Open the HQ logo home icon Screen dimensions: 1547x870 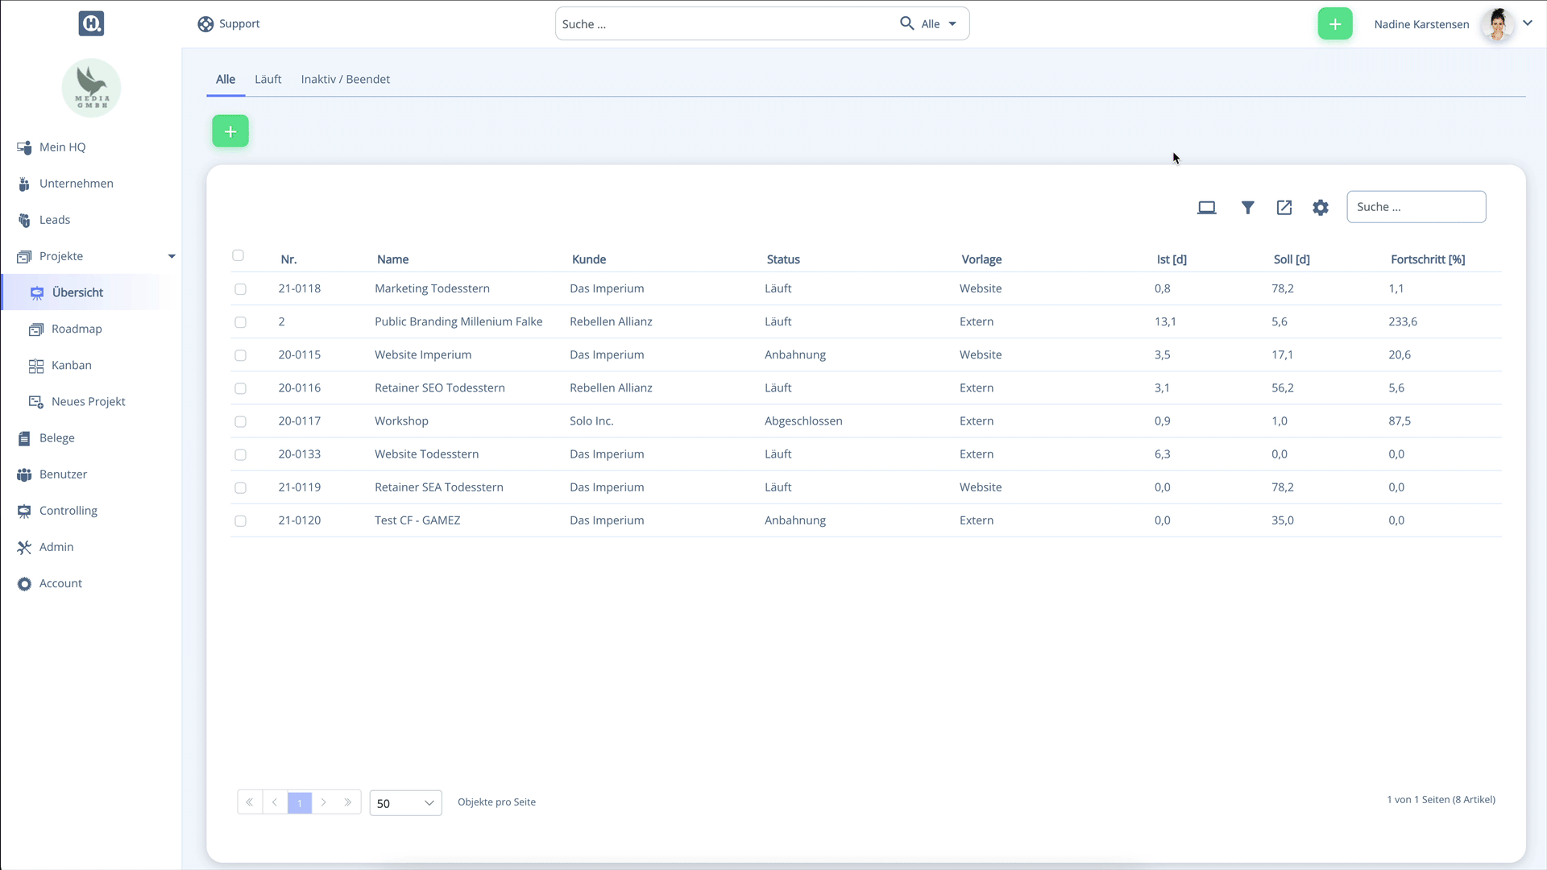[x=91, y=23]
